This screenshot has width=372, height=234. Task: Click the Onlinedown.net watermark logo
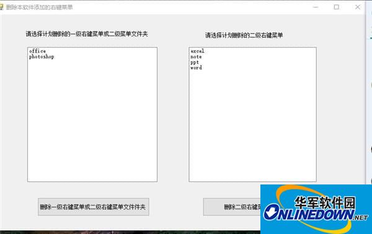click(x=316, y=209)
